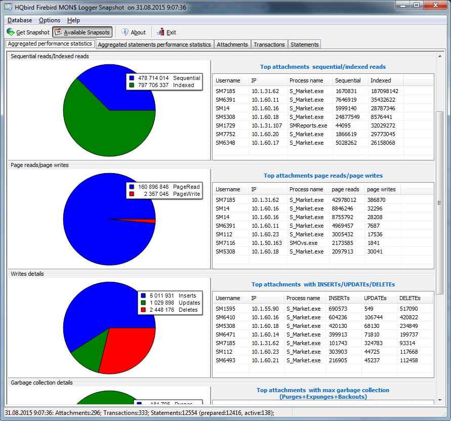Click the DELETEs column header
Screen dimensions: 451x421
(x=409, y=298)
